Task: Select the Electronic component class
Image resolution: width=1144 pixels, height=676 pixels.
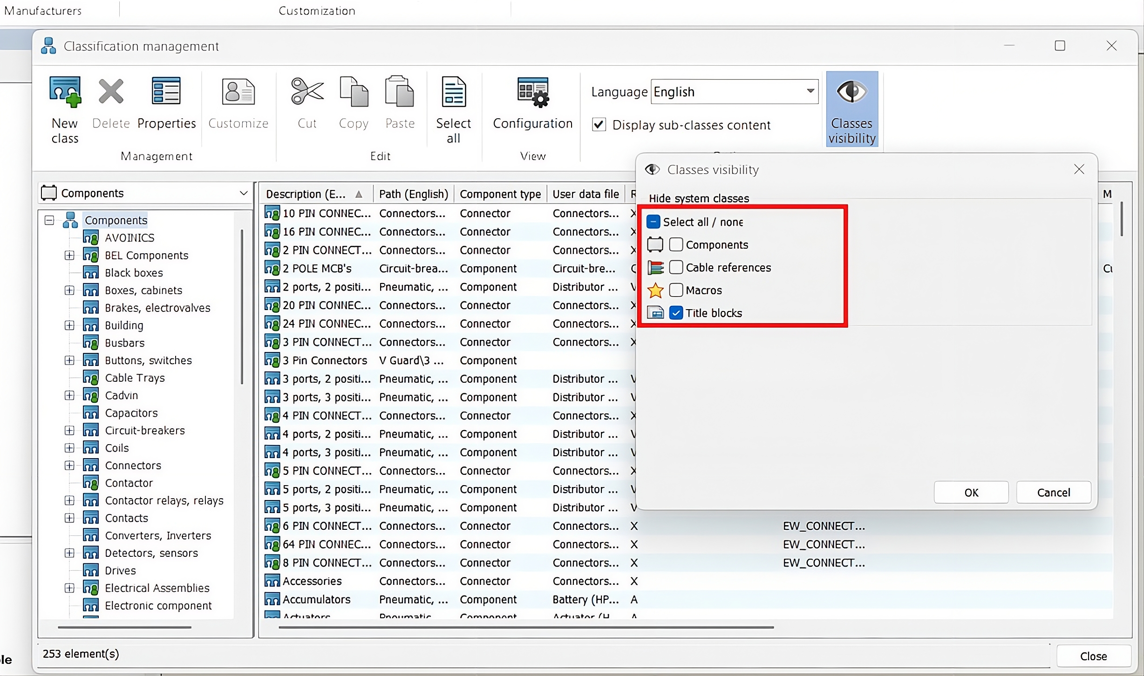Action: (158, 605)
